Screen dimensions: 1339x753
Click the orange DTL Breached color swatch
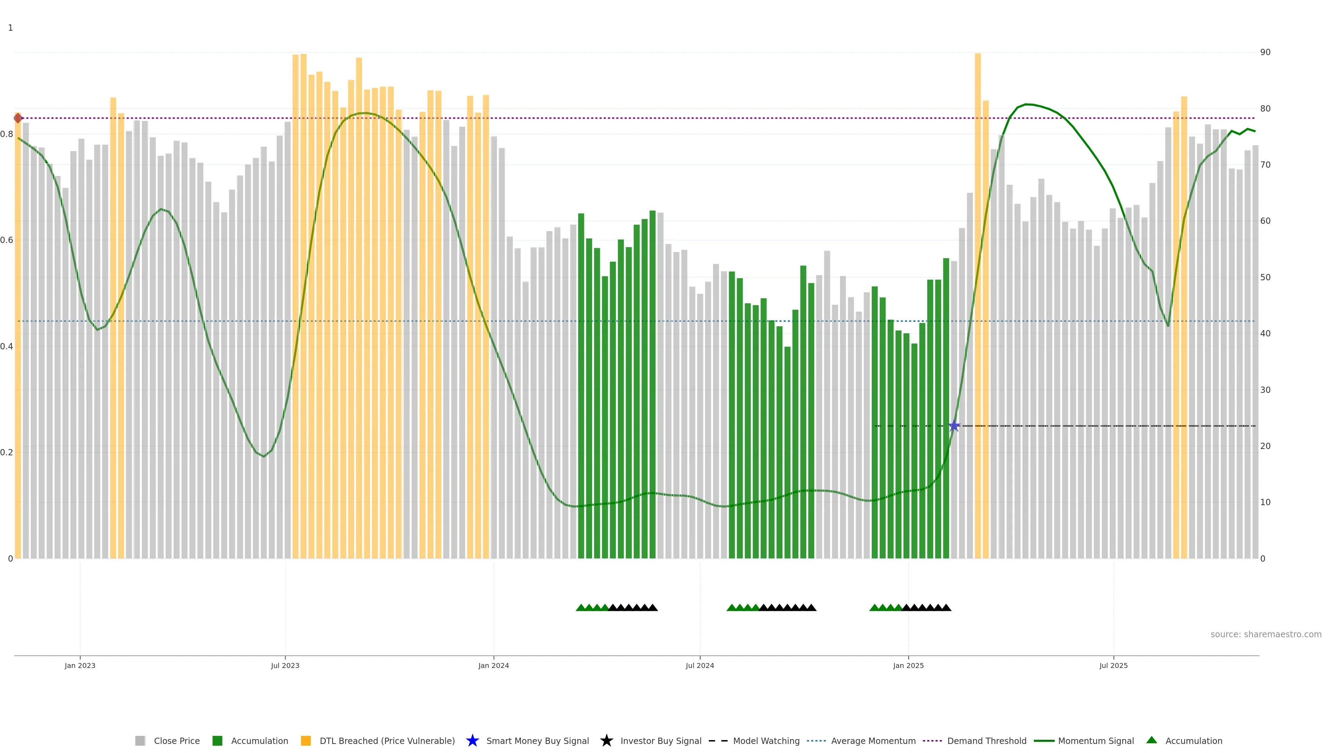(x=306, y=740)
